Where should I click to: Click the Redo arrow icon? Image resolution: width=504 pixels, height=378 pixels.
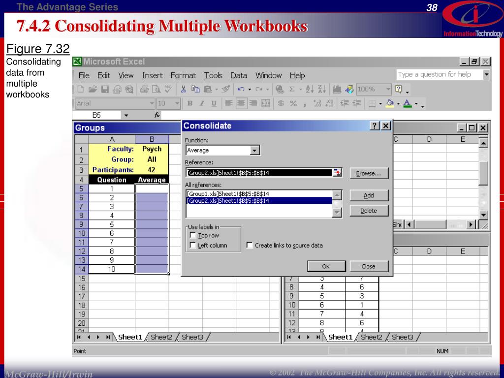click(259, 90)
